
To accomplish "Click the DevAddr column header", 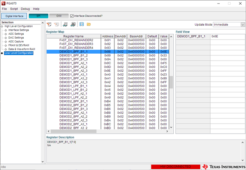I will (x=120, y=36).
